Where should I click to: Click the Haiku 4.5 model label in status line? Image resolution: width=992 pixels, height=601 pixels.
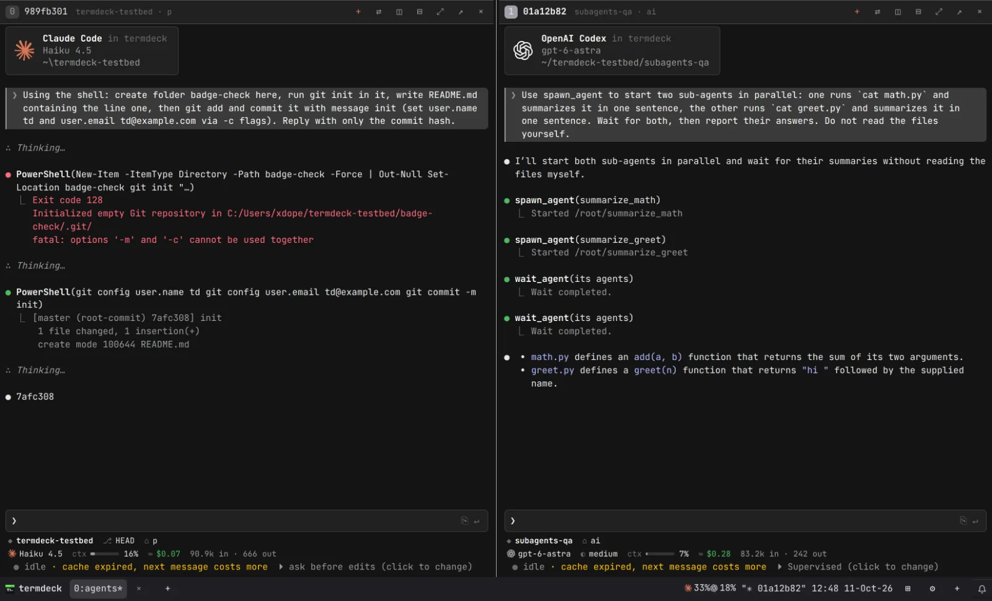tap(35, 554)
